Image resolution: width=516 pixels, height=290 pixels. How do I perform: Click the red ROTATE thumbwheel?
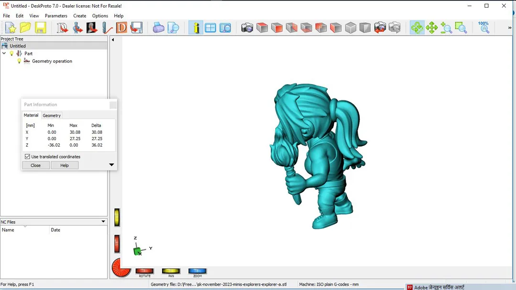pyautogui.click(x=144, y=271)
